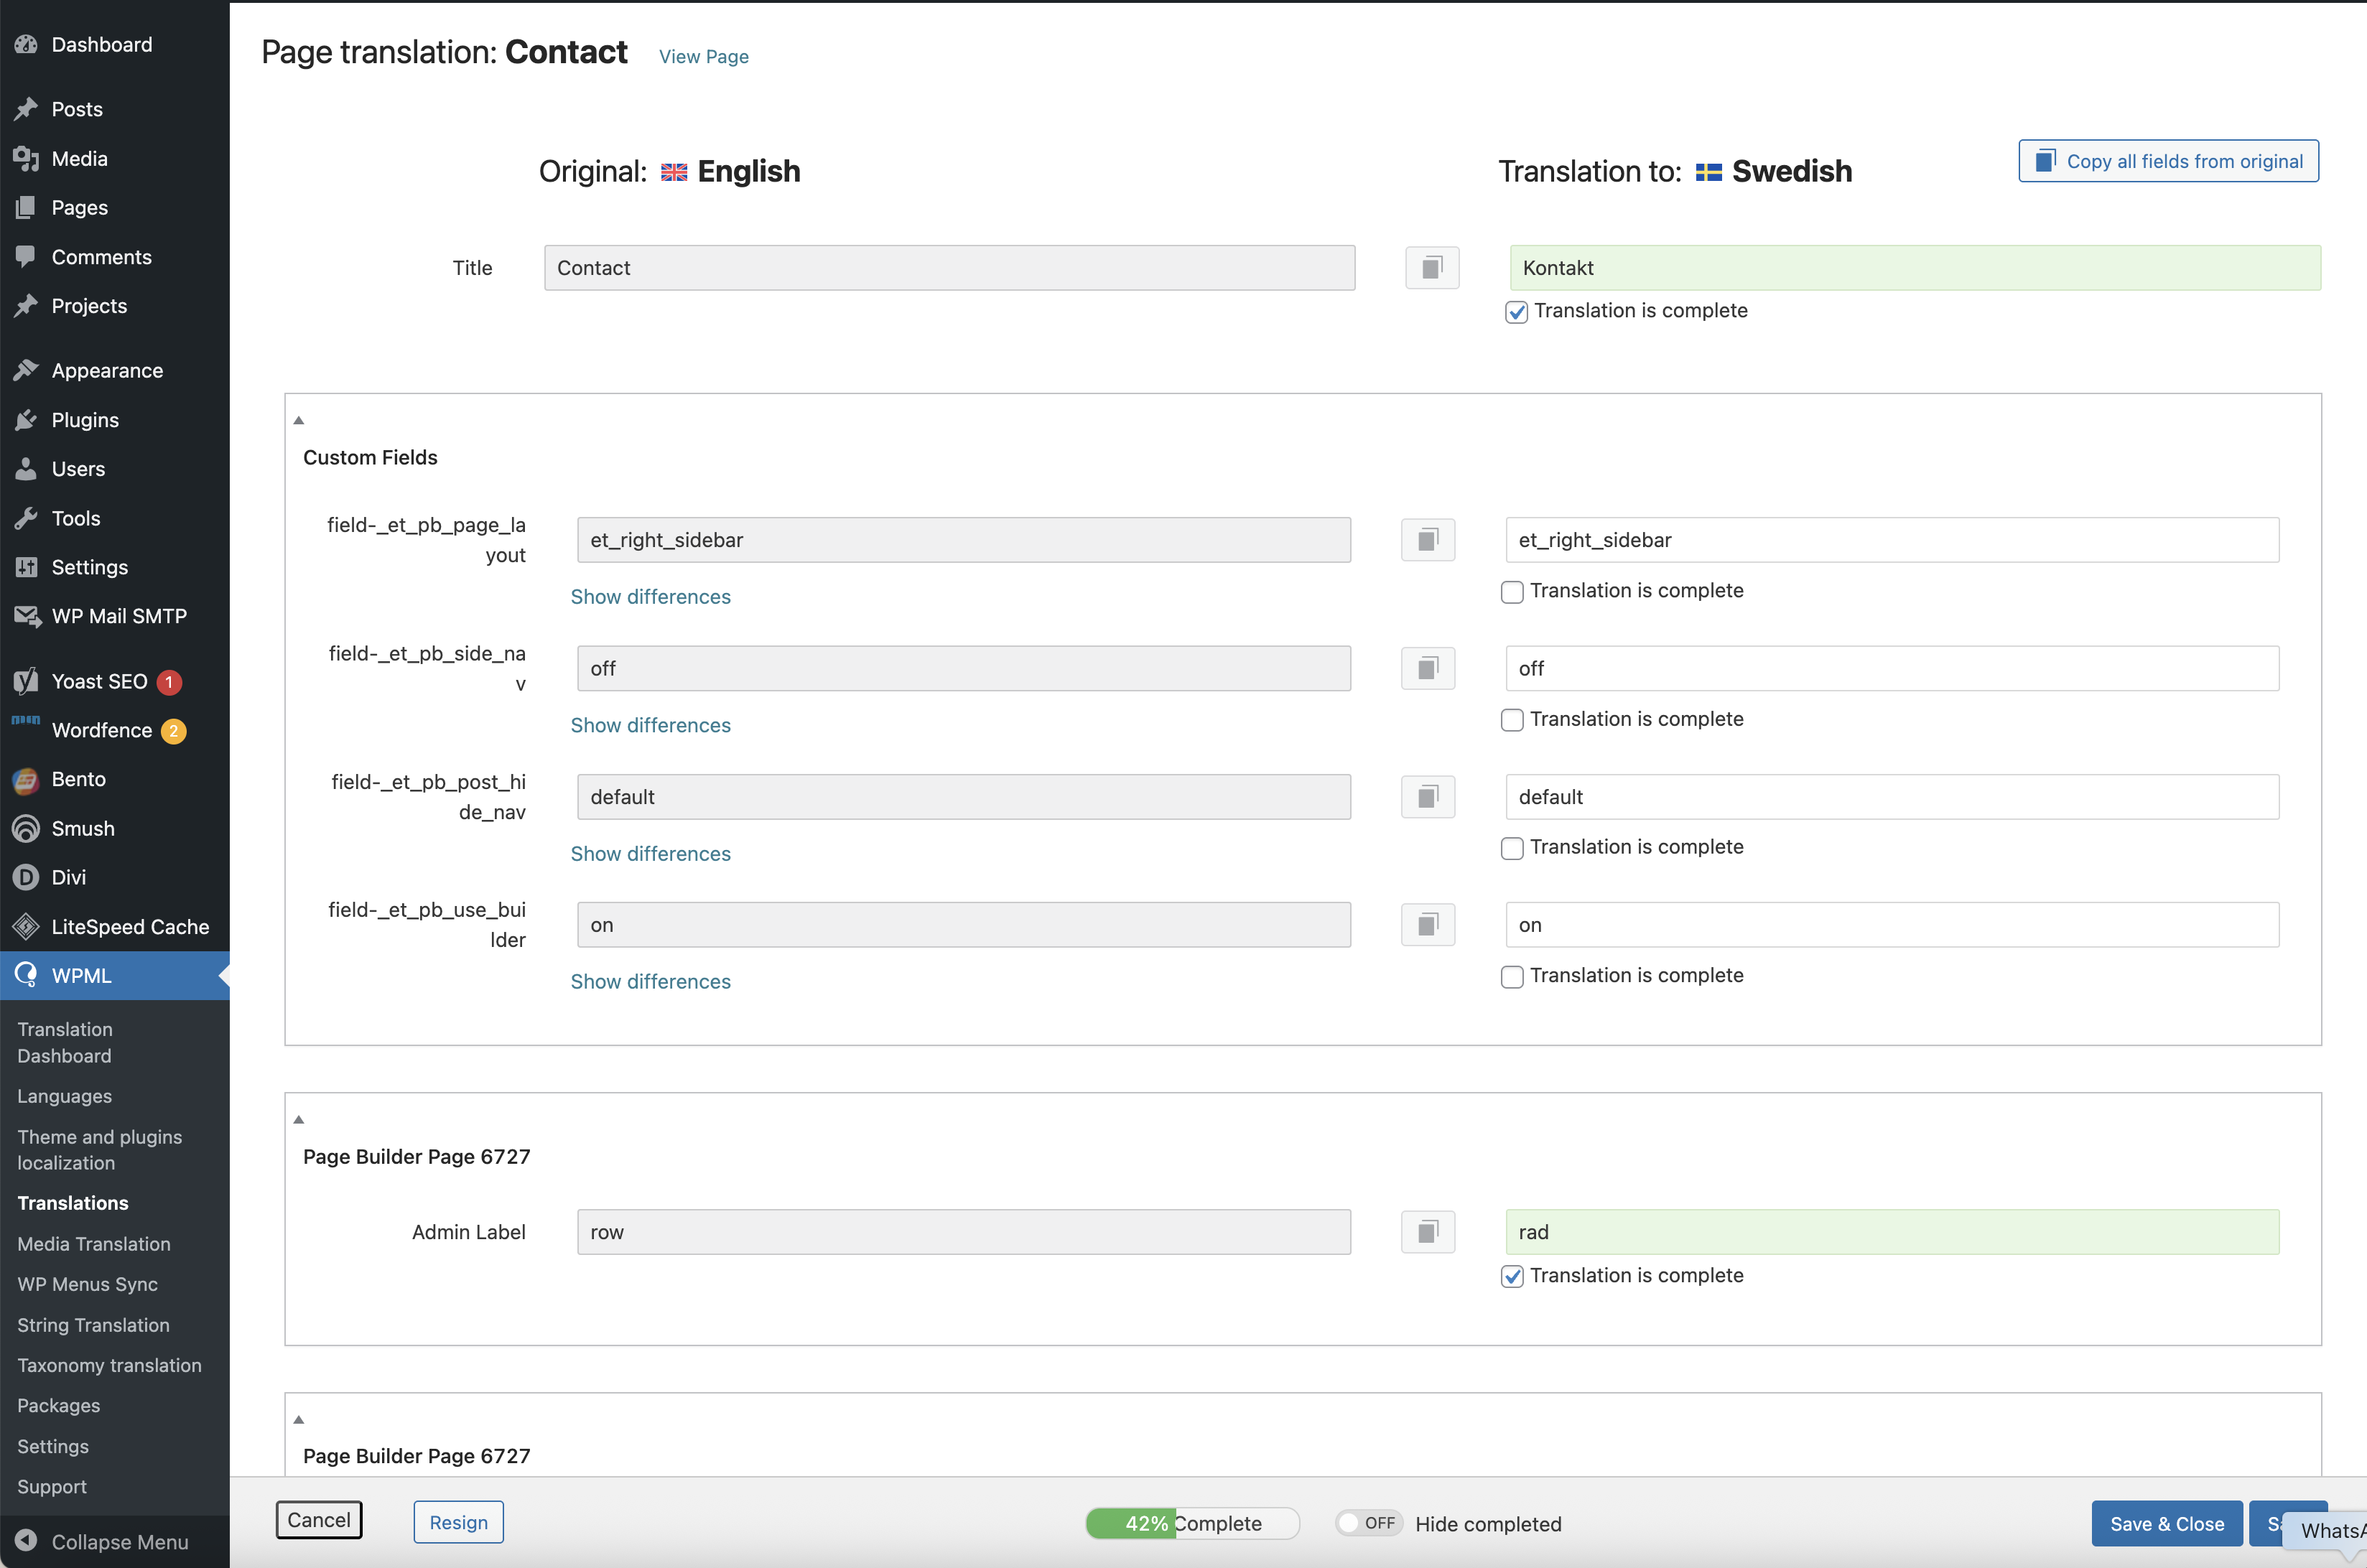The width and height of the screenshot is (2367, 1568).
Task: Click the LiteSpeed Cache icon
Action: (26, 927)
